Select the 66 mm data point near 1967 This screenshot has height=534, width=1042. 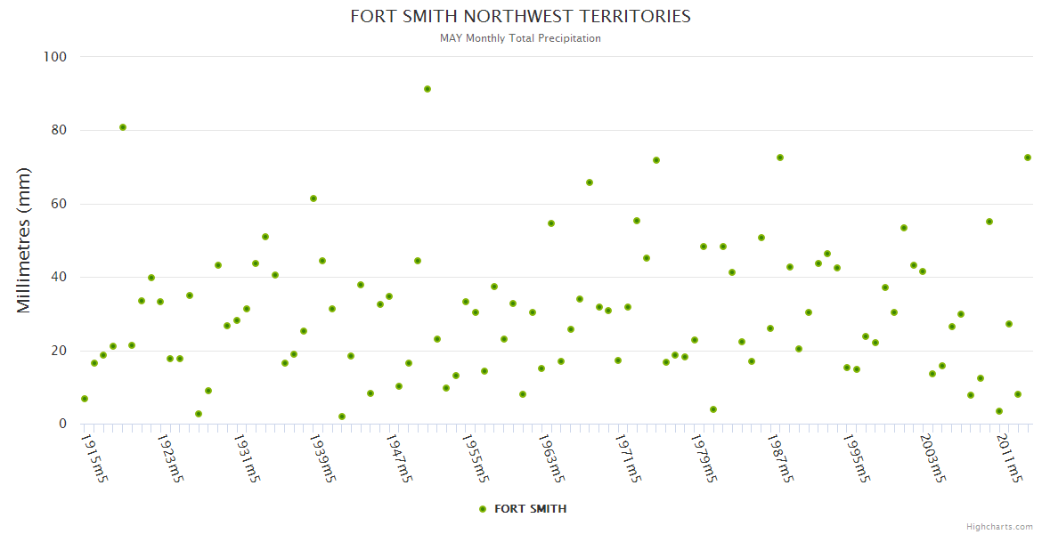pos(590,182)
